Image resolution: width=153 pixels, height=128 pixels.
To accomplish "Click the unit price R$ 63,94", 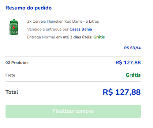I will (x=132, y=48).
